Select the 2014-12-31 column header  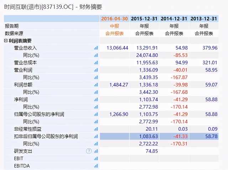pos(174,19)
